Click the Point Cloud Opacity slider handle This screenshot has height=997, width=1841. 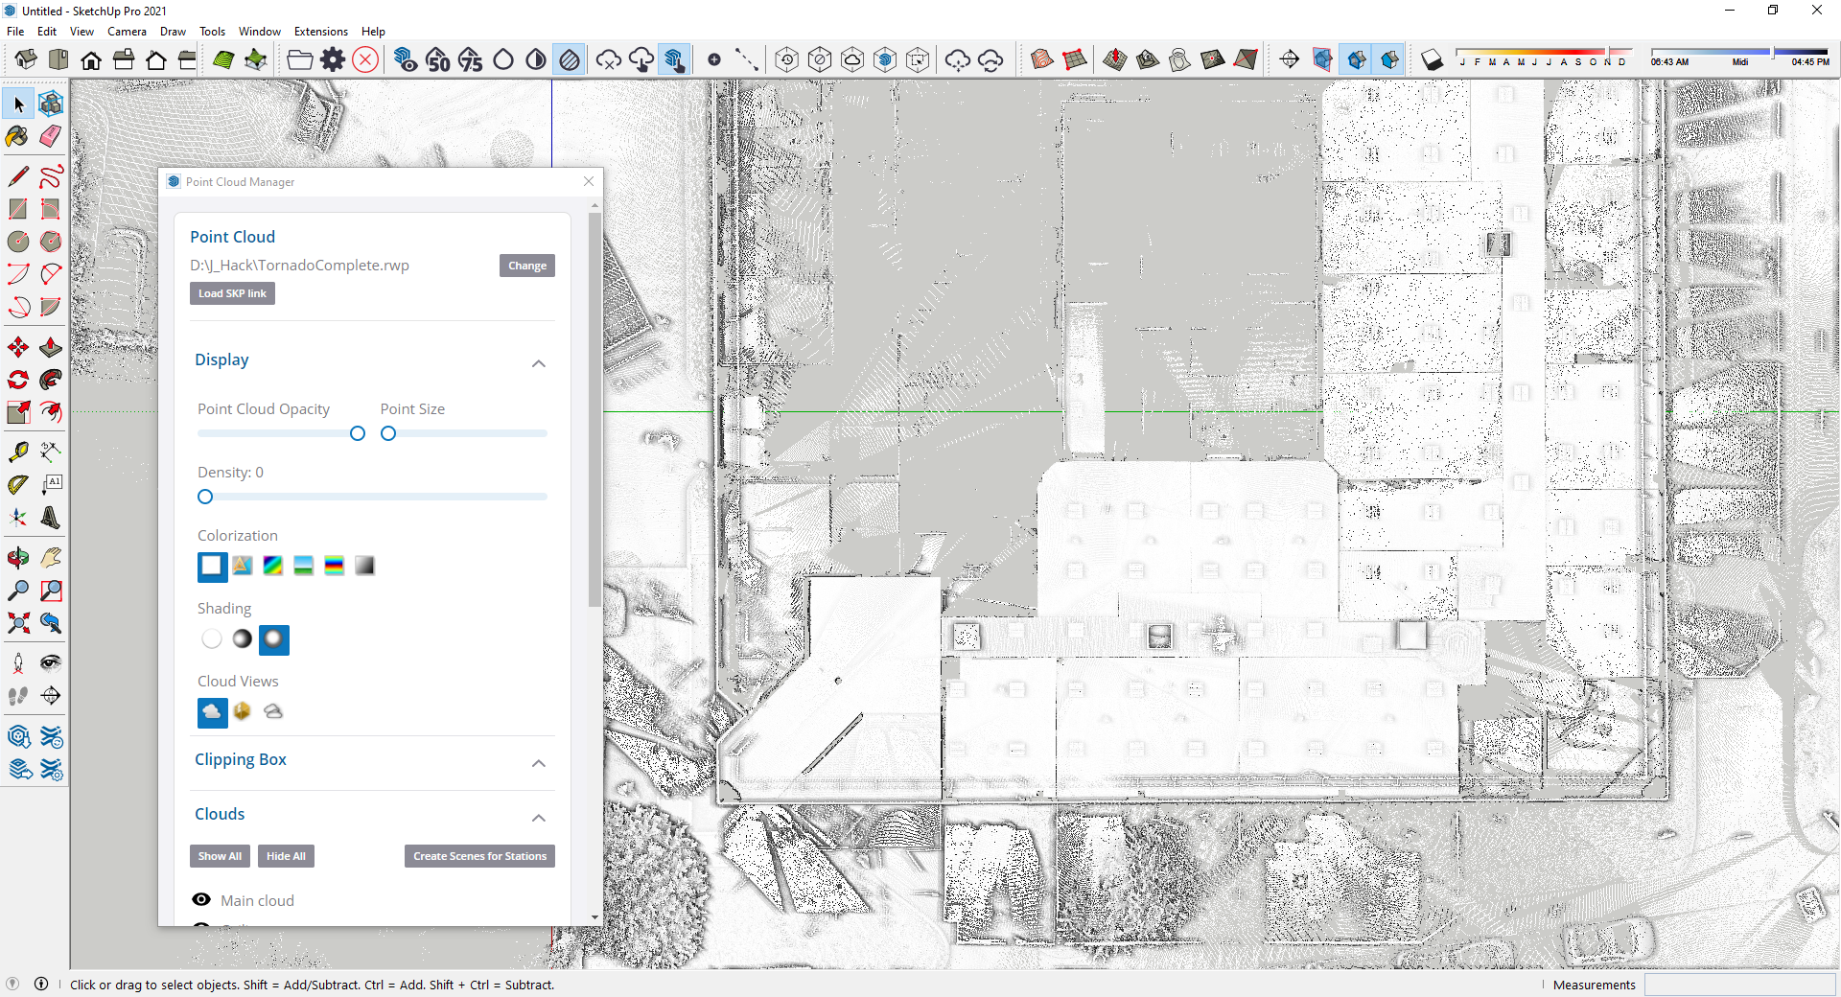pos(358,433)
